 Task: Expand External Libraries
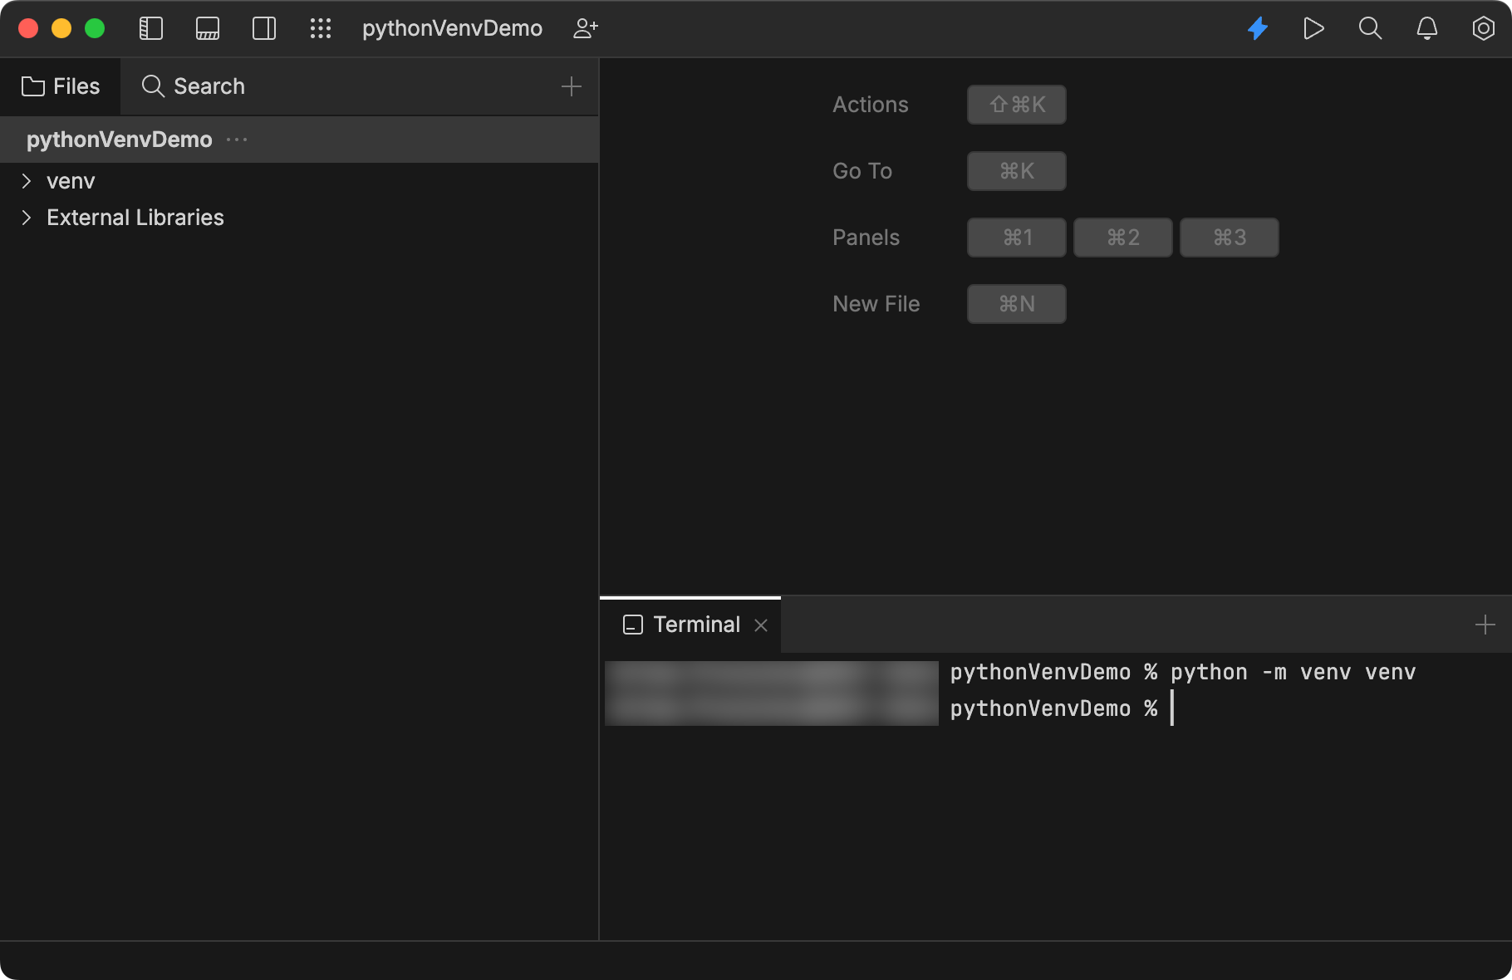[x=26, y=217]
